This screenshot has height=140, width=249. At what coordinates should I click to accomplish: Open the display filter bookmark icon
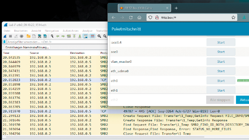point(4,42)
